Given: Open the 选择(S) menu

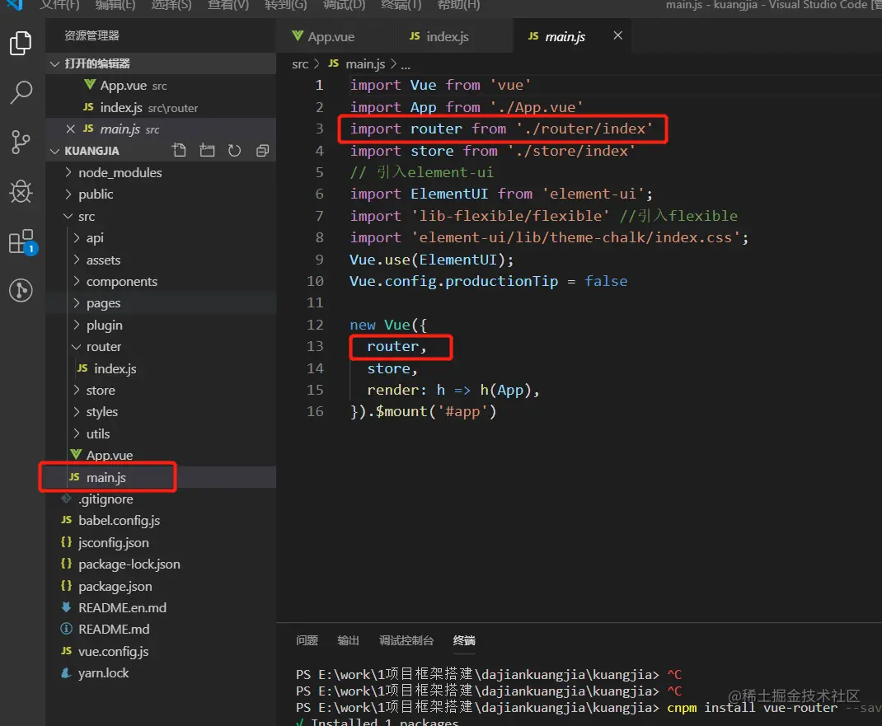Looking at the screenshot, I should (171, 5).
